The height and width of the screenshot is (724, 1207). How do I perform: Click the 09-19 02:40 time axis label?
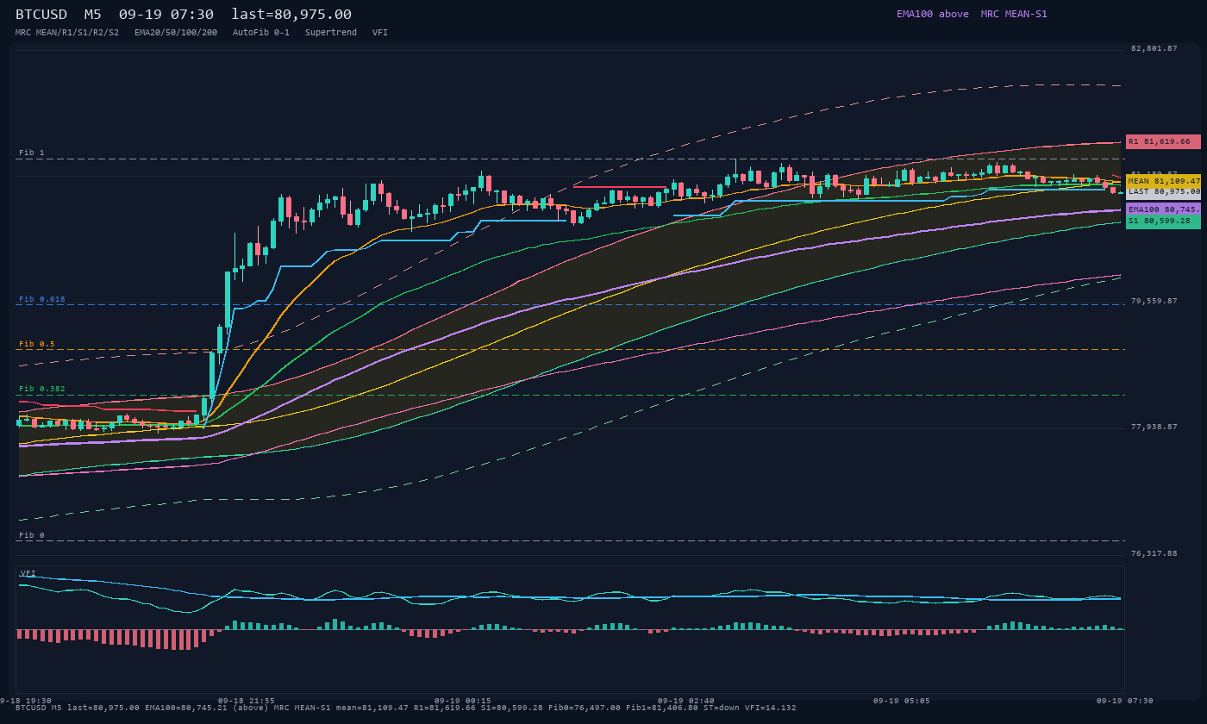coord(686,701)
